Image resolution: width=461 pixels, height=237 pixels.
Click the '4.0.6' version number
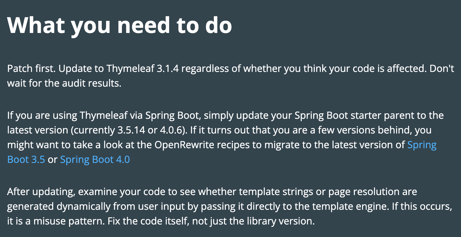coord(171,130)
